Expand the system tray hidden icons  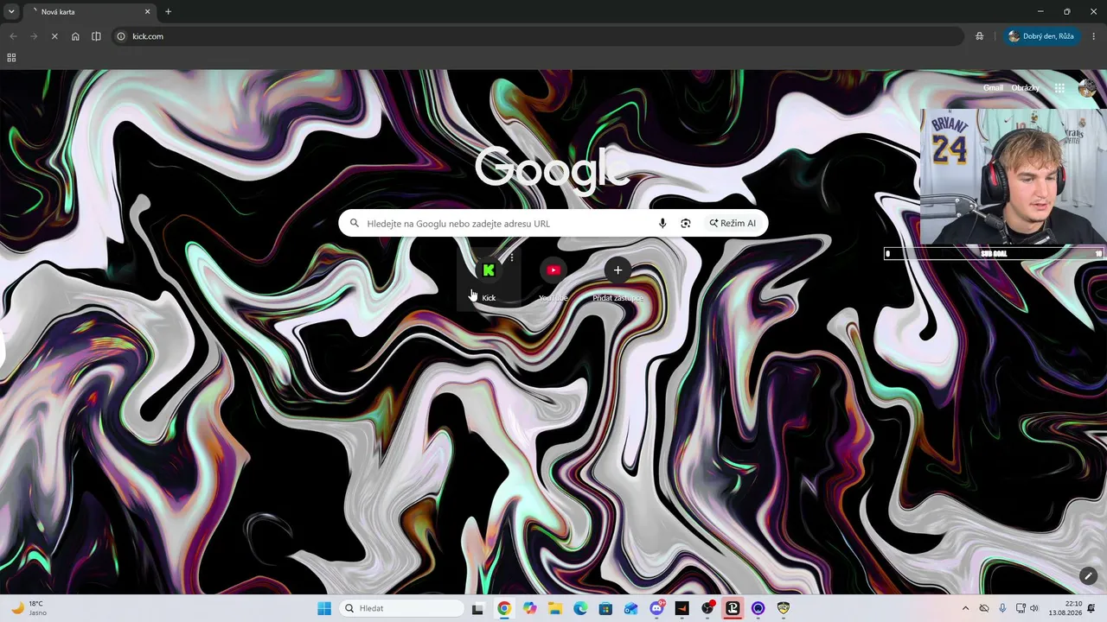coord(965,608)
